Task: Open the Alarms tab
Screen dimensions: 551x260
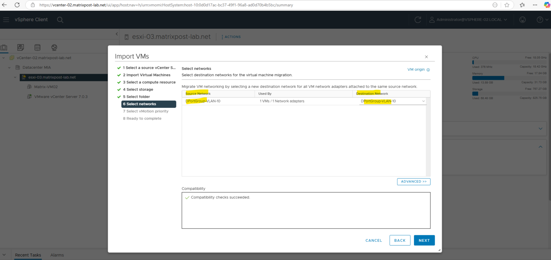Action: [x=57, y=255]
